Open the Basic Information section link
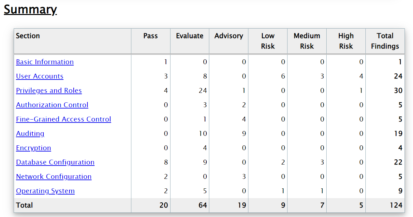 click(45, 62)
